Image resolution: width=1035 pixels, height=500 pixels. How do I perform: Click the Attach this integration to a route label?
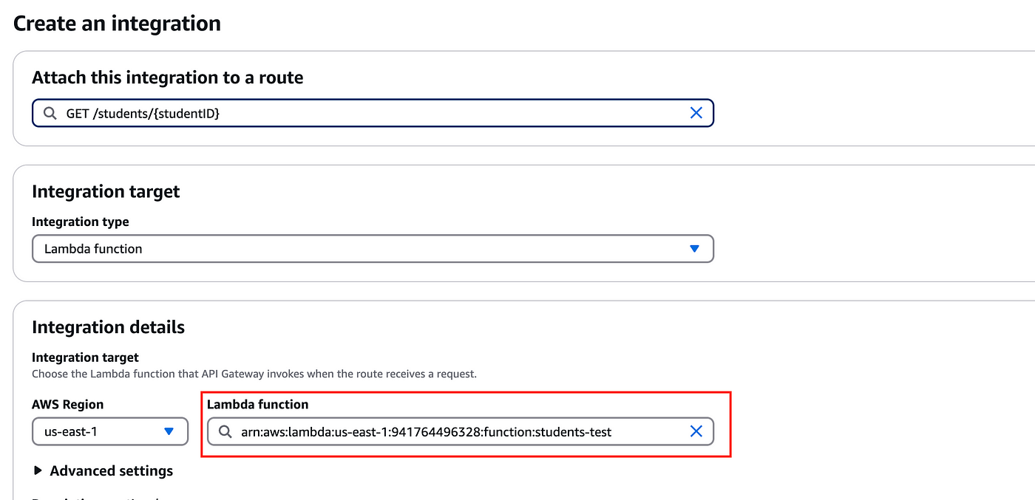[x=167, y=77]
